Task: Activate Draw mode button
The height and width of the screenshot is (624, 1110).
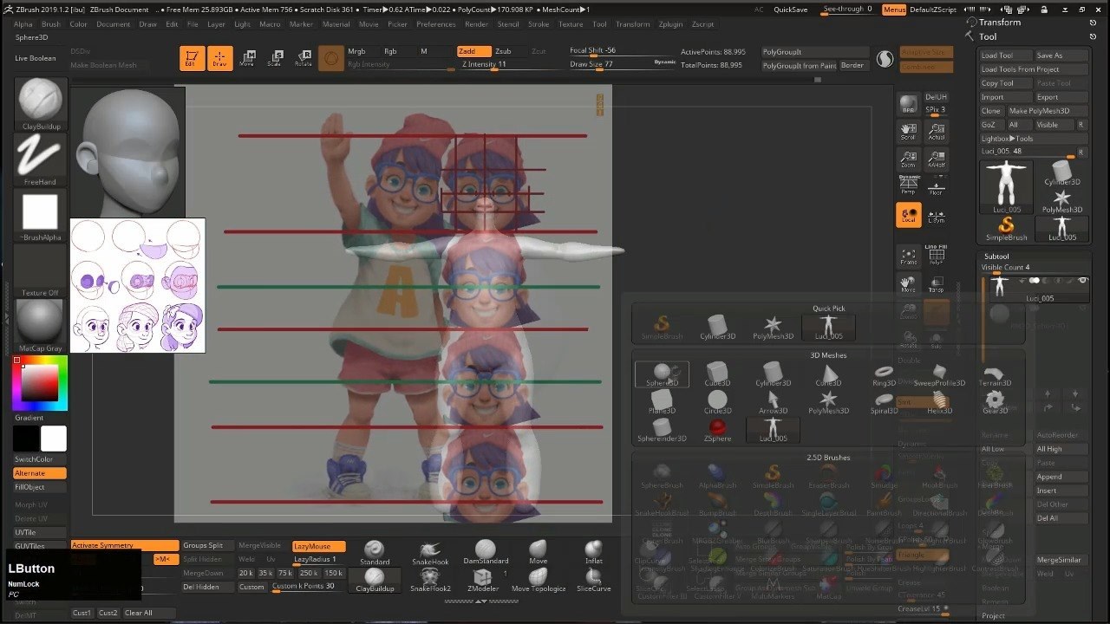Action: click(219, 58)
